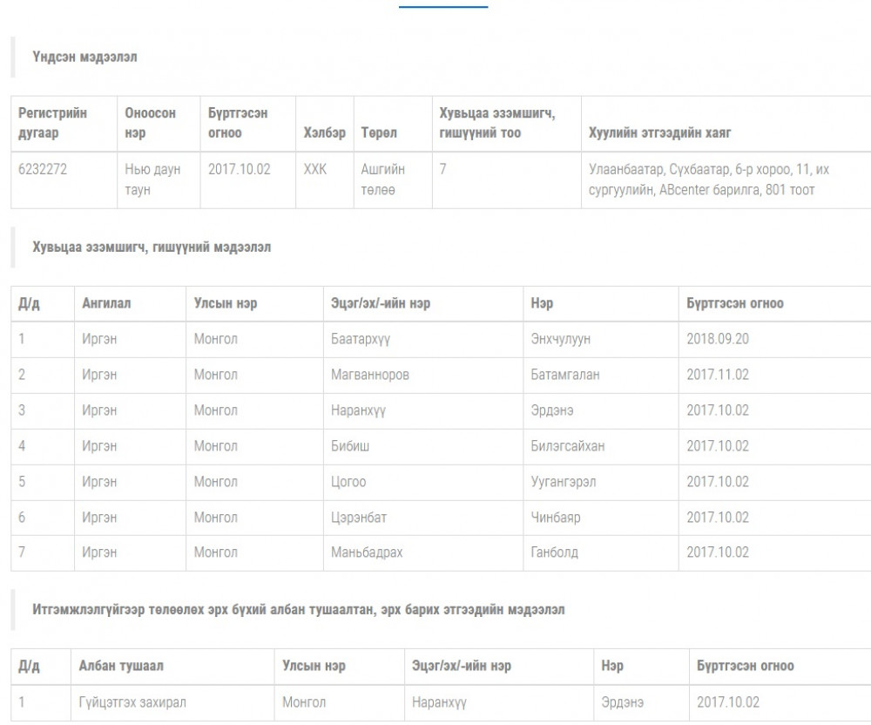Viewport: 871px width, 725px height.
Task: Click the Эцэг/эх/-ийн нэр header in shareholder table
Action: 381,303
